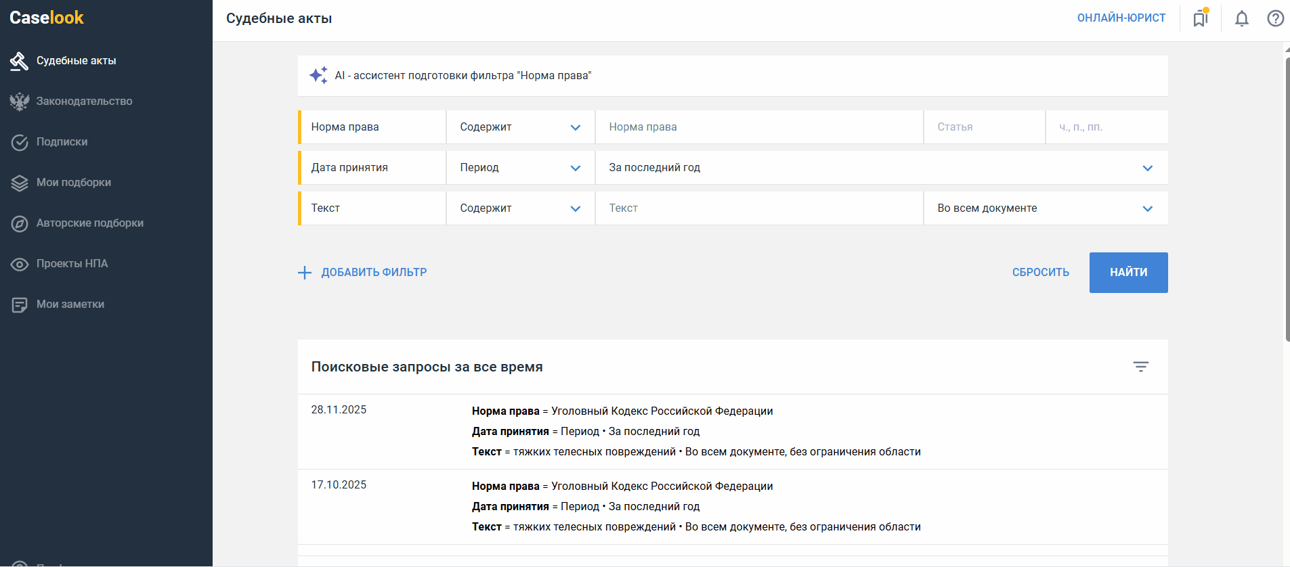Screen dimensions: 1290x567
Task: Open Подписки in the sidebar
Action: (x=62, y=142)
